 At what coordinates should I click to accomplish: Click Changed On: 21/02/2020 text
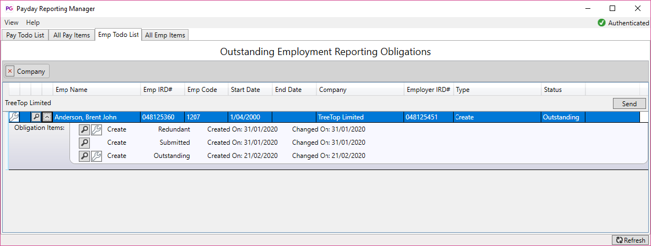click(329, 156)
